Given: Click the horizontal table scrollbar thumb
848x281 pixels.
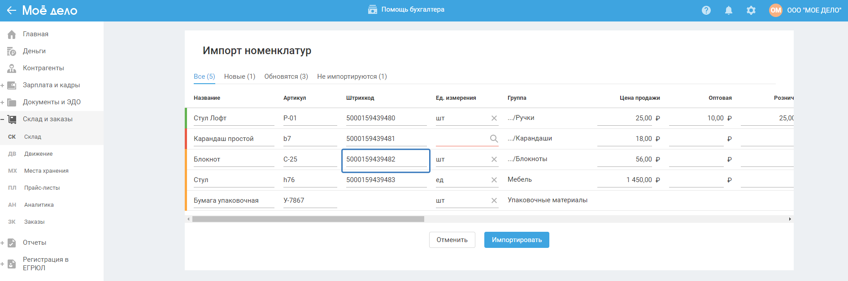Looking at the screenshot, I should coord(308,219).
